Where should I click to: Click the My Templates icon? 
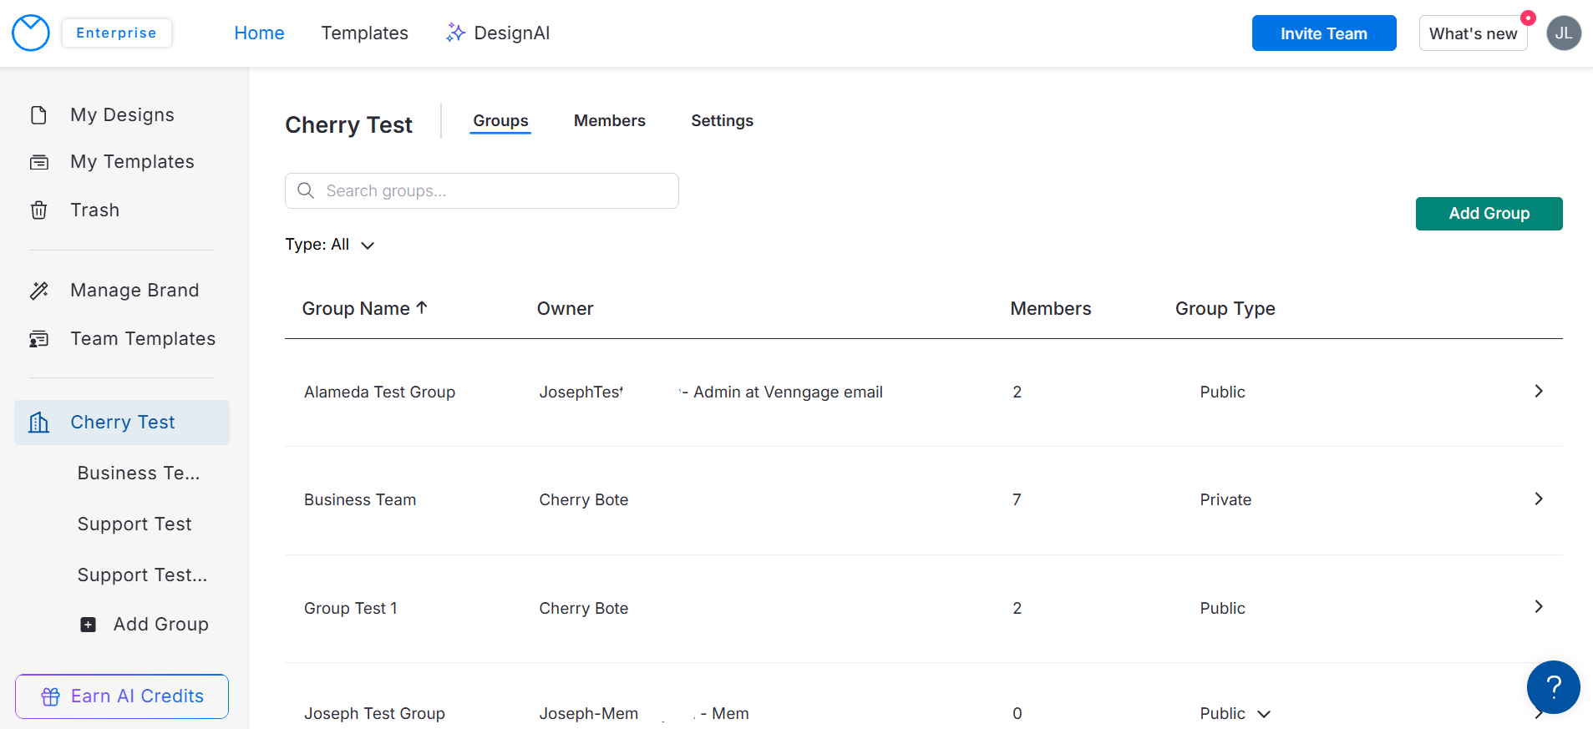(38, 162)
